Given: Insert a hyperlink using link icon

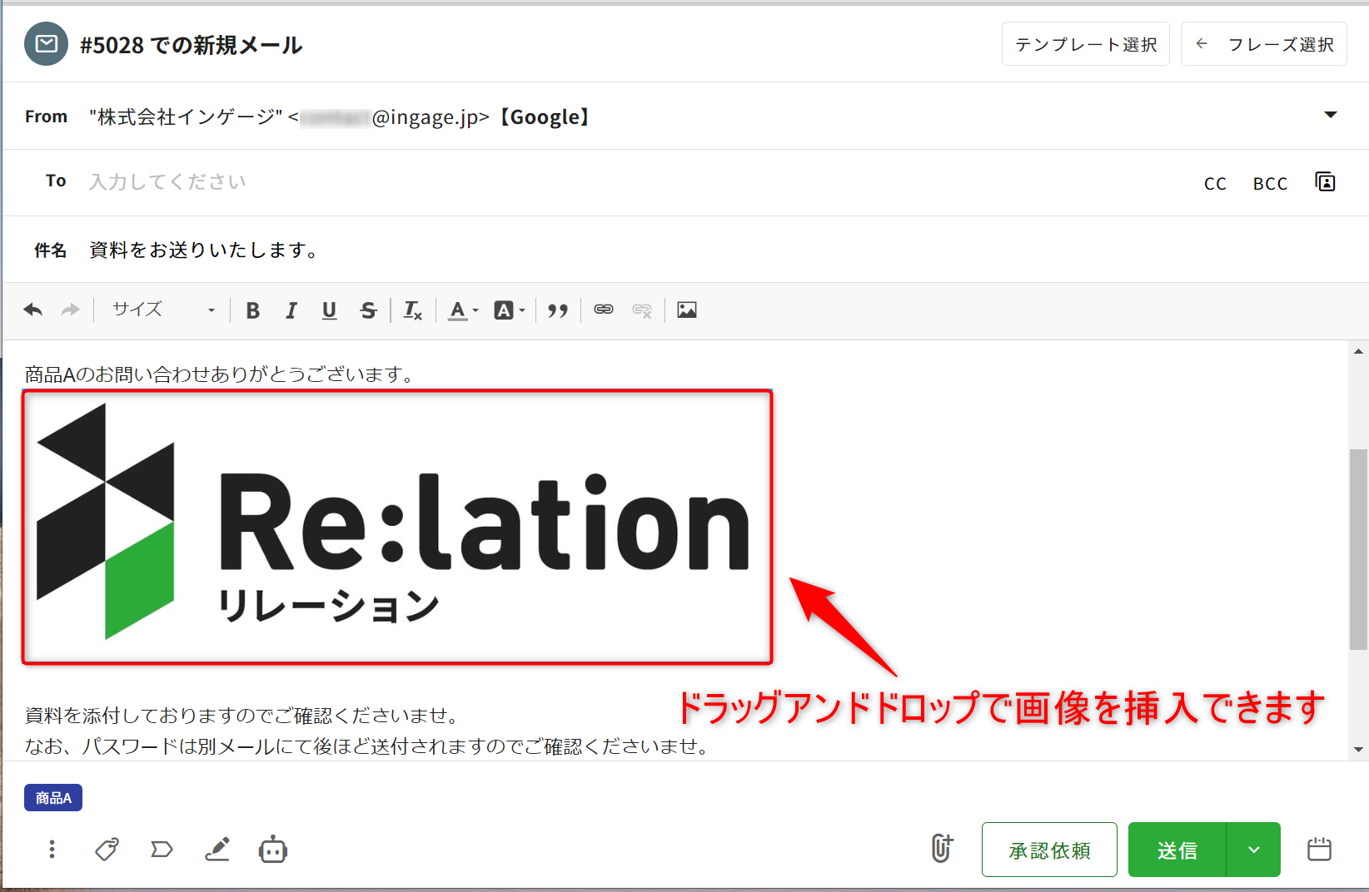Looking at the screenshot, I should (604, 310).
